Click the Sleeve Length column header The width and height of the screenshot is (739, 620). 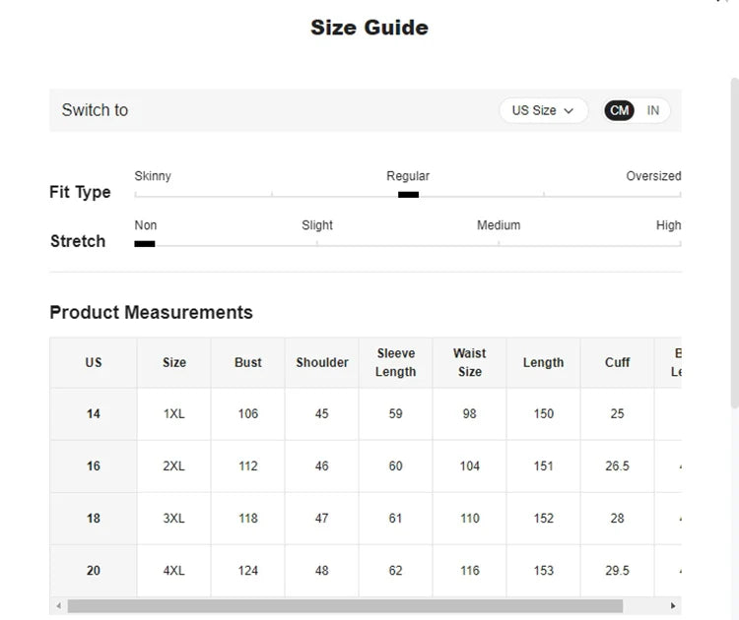coord(395,362)
